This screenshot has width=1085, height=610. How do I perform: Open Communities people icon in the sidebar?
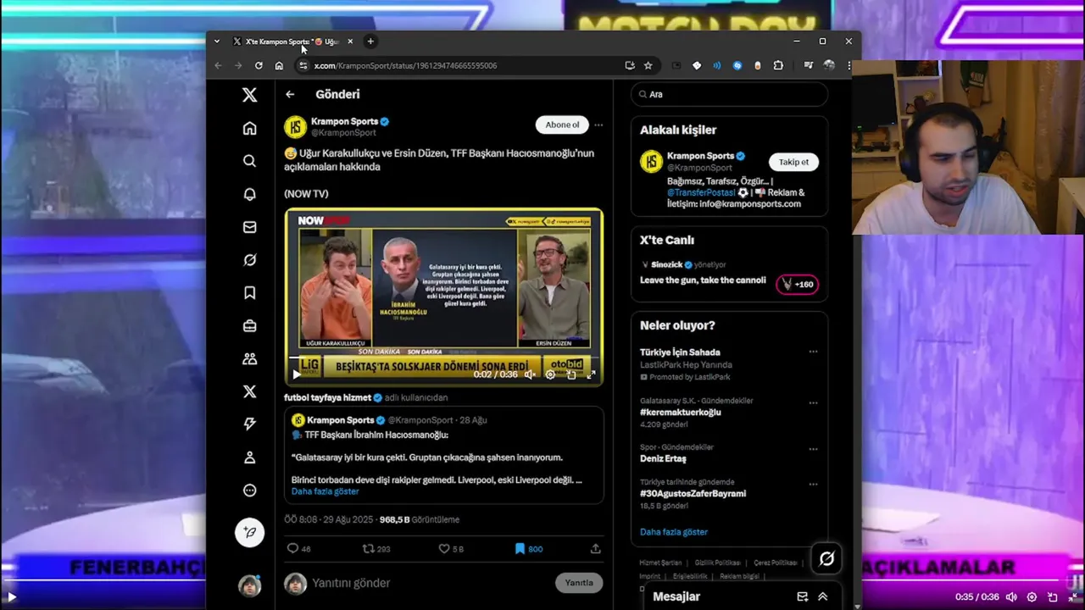249,358
